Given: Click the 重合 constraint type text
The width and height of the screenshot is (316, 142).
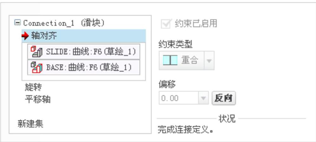Looking at the screenshot, I should (x=190, y=60).
